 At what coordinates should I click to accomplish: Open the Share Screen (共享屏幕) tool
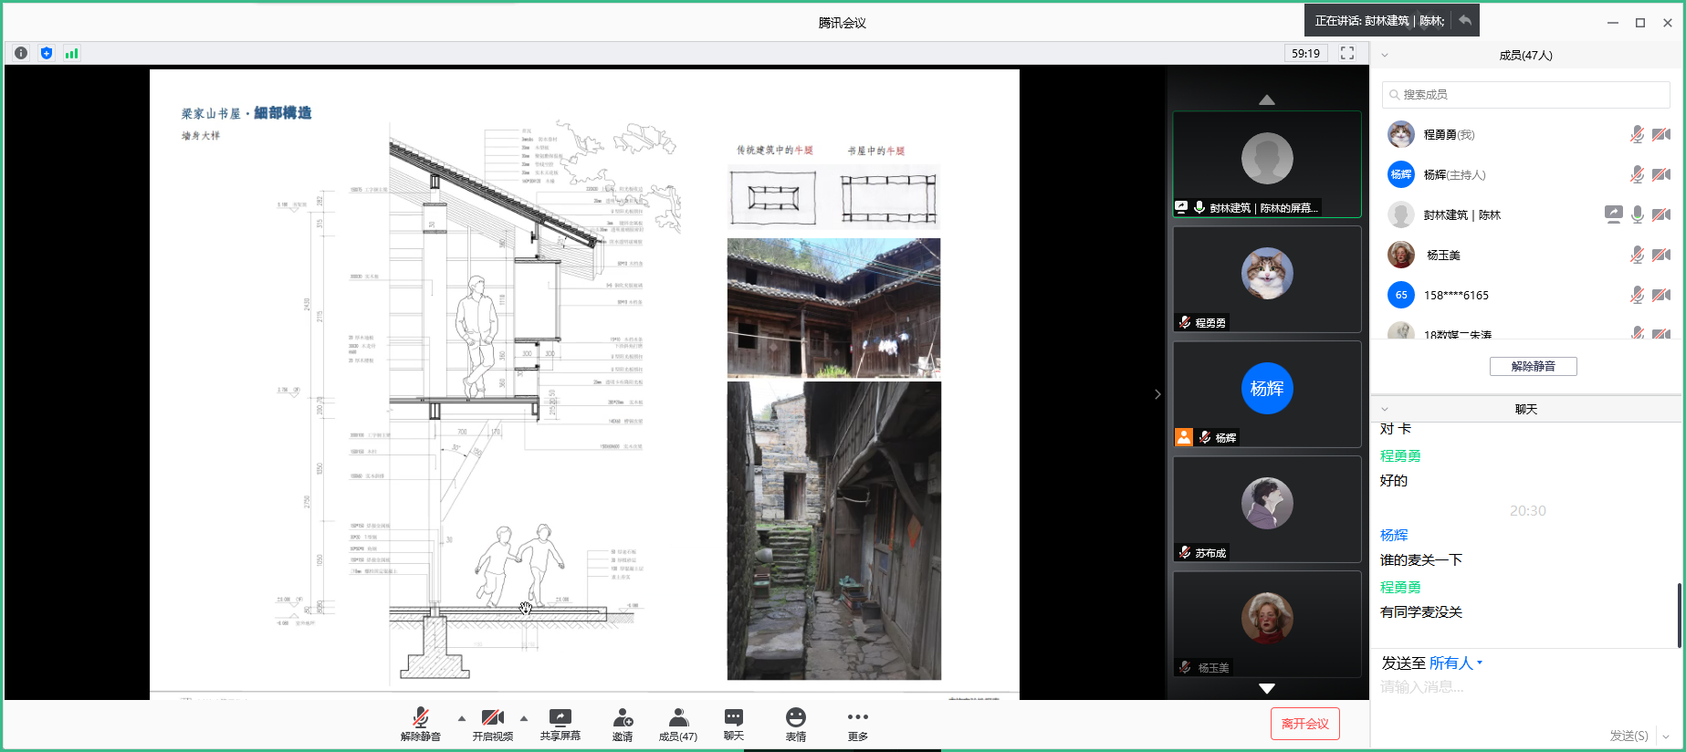click(560, 725)
